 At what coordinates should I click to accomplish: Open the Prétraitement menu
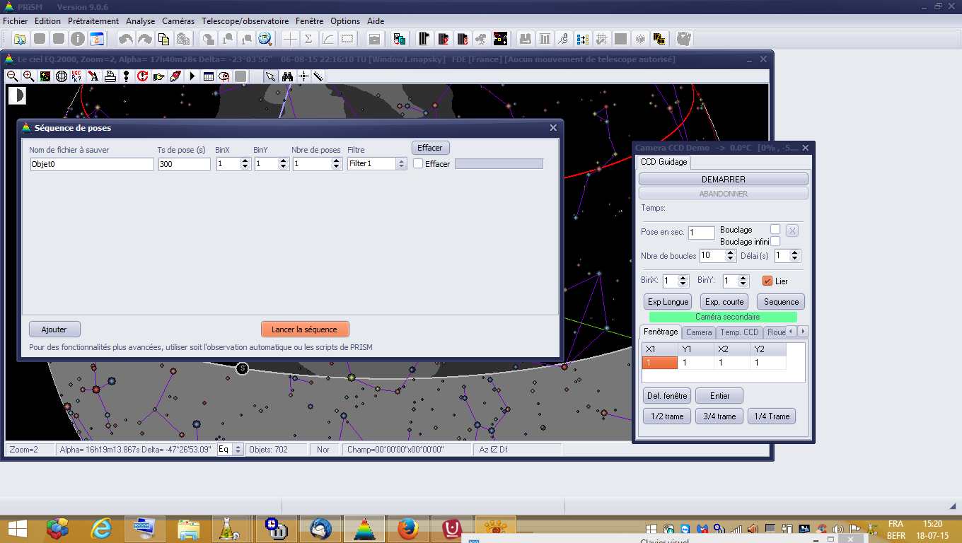93,21
